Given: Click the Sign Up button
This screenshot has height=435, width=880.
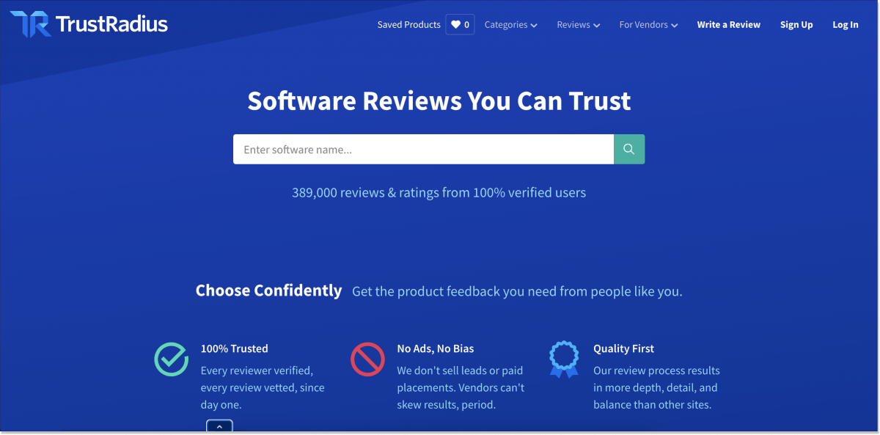Looking at the screenshot, I should pyautogui.click(x=796, y=24).
